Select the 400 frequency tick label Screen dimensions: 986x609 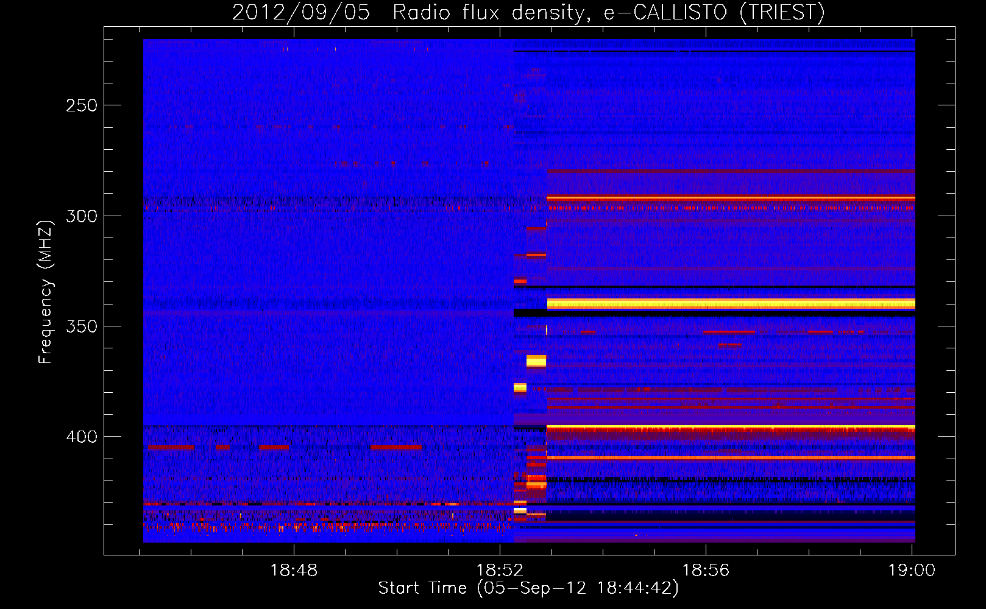(x=82, y=437)
